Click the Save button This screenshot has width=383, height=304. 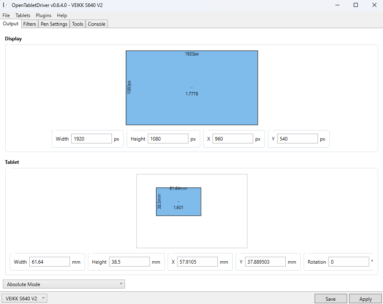330,299
